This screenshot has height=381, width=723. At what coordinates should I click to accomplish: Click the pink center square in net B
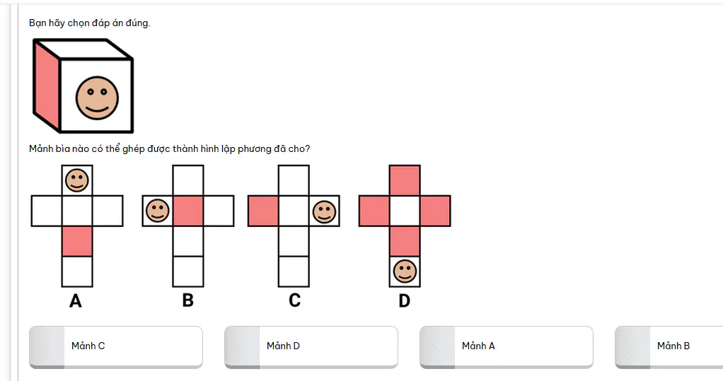tap(188, 211)
